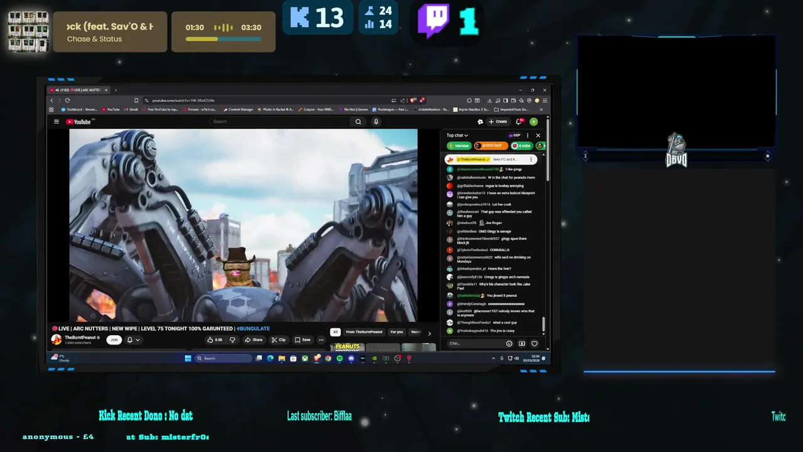The image size is (803, 452).
Task: Open the YouTube bookmark in bookmarks bar
Action: (x=110, y=109)
